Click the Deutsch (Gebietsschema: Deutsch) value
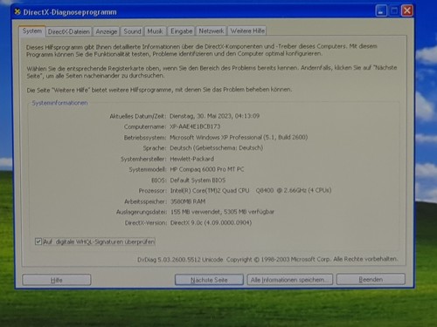This screenshot has width=437, height=327. point(217,148)
